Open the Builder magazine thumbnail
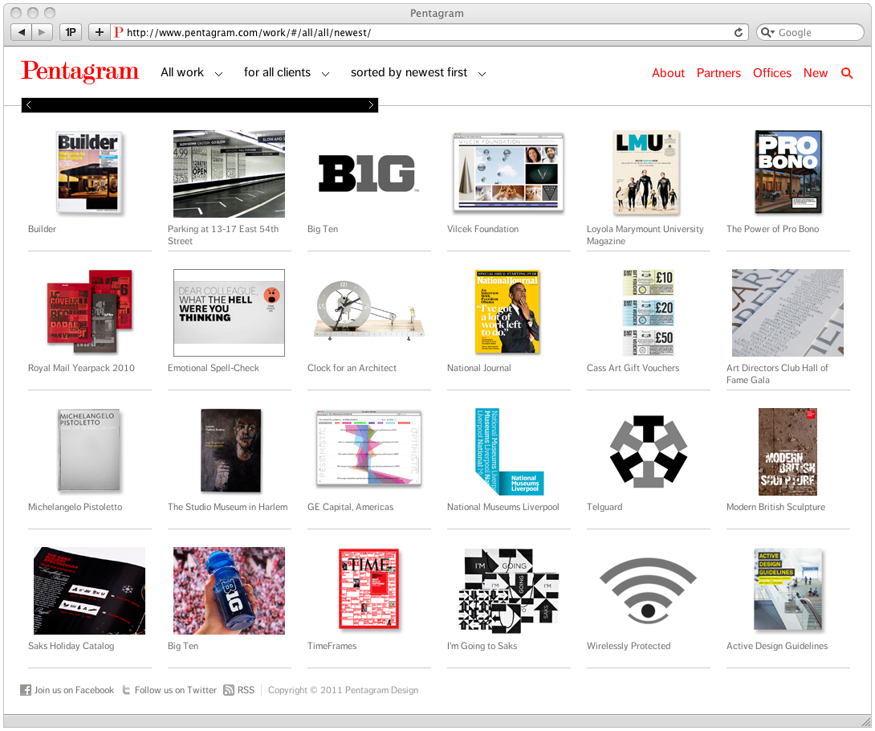The height and width of the screenshot is (731, 875). tap(89, 174)
